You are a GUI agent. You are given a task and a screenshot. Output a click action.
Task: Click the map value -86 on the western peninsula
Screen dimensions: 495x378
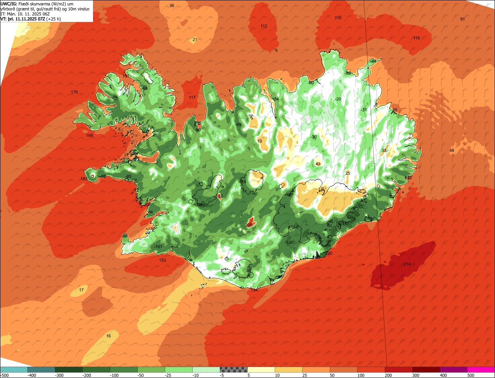102,177
